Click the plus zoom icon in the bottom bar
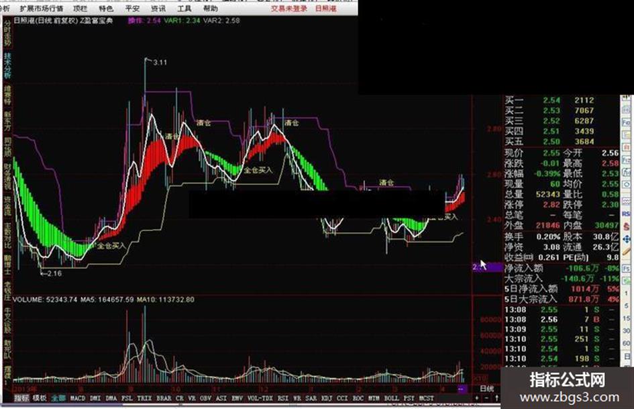634x409 pixels. [x=477, y=398]
